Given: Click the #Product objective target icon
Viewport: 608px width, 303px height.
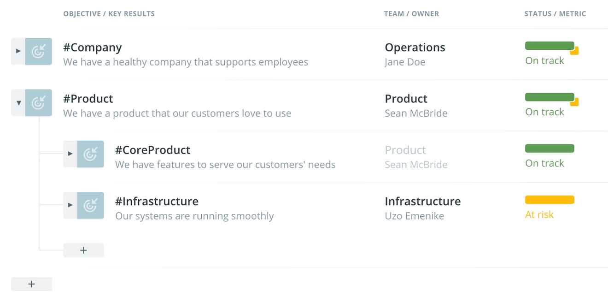Looking at the screenshot, I should [x=39, y=102].
